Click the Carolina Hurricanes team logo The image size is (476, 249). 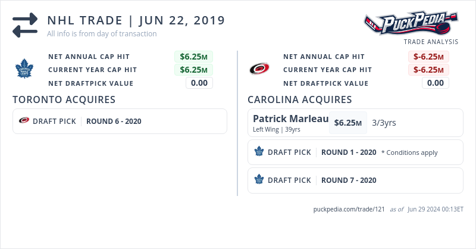click(x=259, y=69)
